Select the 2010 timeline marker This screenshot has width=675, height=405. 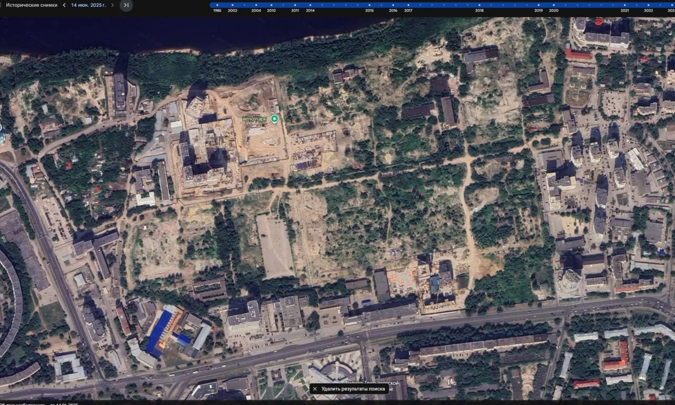point(271,5)
